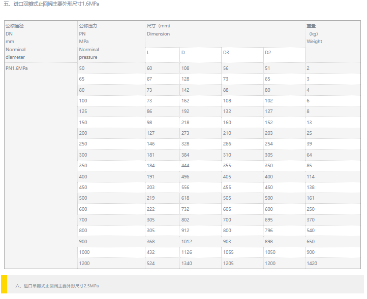Click the 重量 (kg) Weight header
Image resolution: width=367 pixels, height=299 pixels.
pyautogui.click(x=314, y=33)
